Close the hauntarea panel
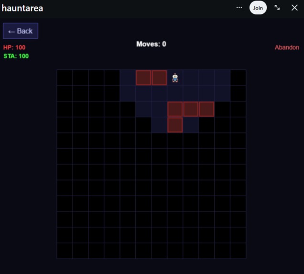This screenshot has width=304, height=274. pos(294,8)
